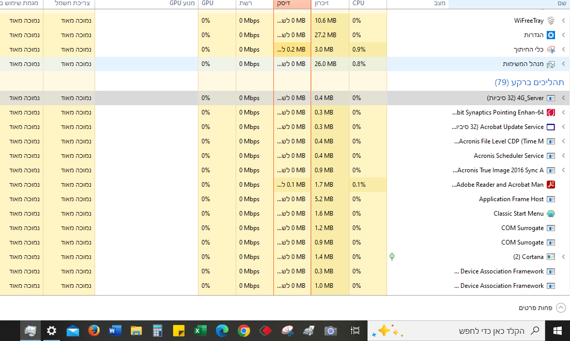
Task: Expand the WiFreeTray process row
Action: 563,21
